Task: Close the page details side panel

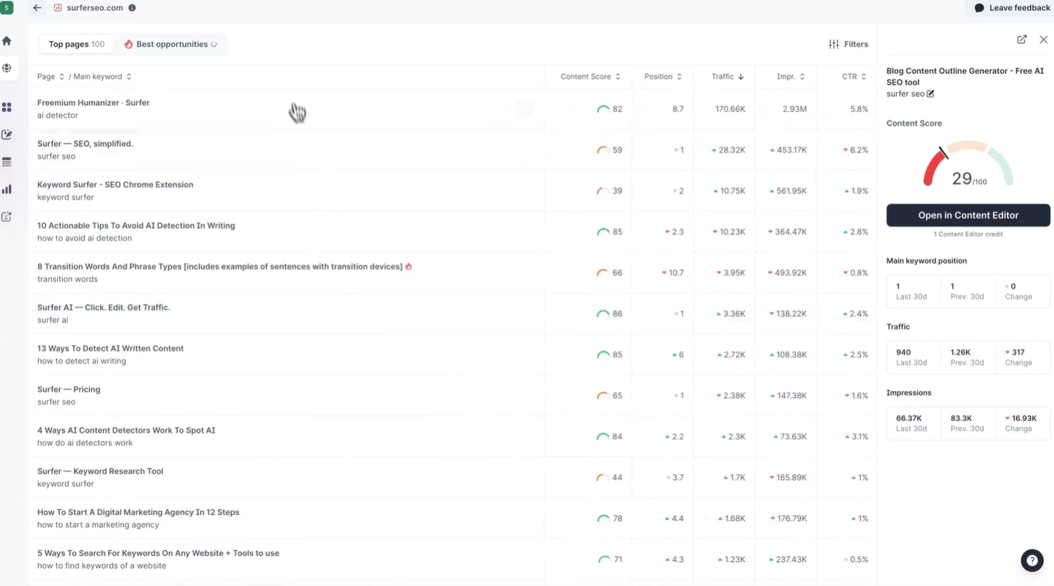Action: click(x=1044, y=39)
